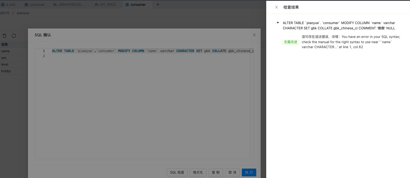Click the 格式化 button to format SQL
This screenshot has height=178, width=410.
coord(198,172)
